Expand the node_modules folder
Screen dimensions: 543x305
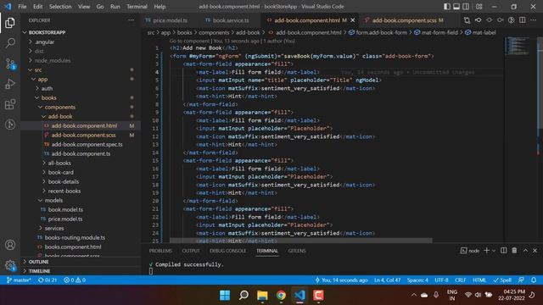tap(81, 60)
